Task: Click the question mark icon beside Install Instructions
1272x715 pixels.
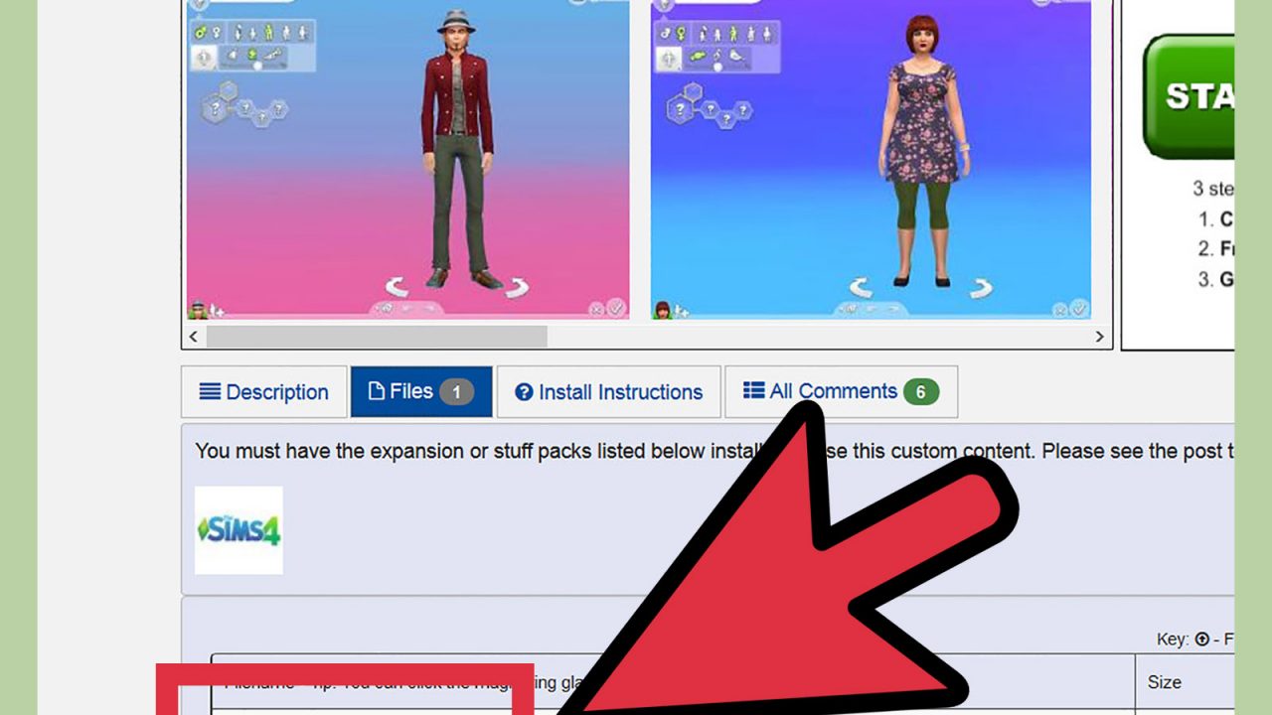Action: pos(524,392)
